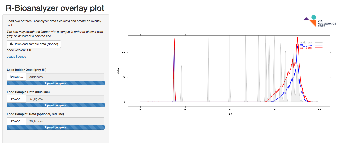Browse for the ladder data file
The height and width of the screenshot is (145, 339).
(x=16, y=77)
